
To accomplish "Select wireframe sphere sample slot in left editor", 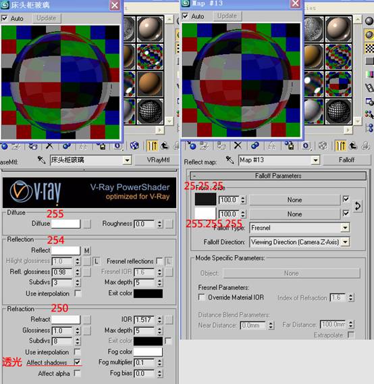I will 150,111.
